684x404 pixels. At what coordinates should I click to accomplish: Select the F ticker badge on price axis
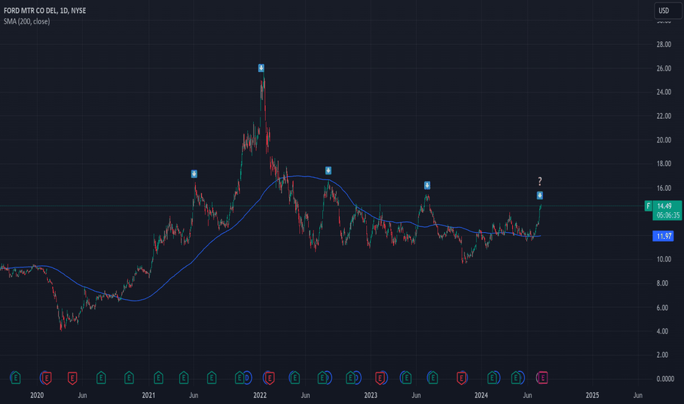(648, 206)
